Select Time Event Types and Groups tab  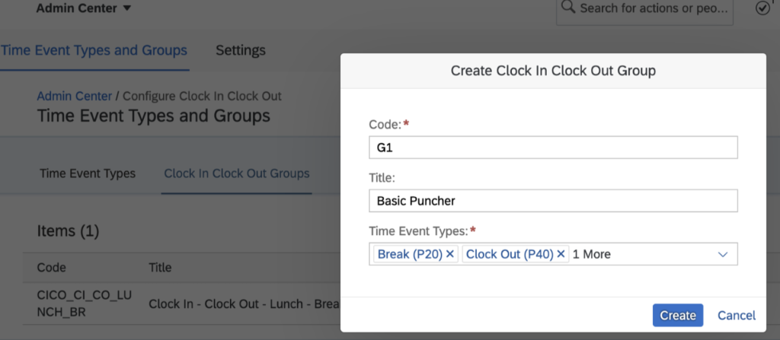click(x=94, y=50)
